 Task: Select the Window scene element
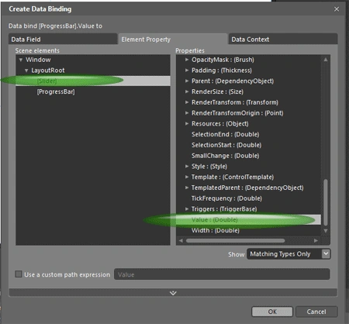click(x=38, y=60)
